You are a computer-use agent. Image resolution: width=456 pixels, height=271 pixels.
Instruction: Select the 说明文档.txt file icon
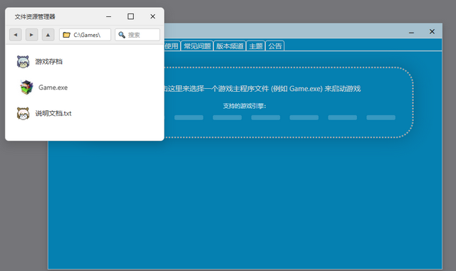pos(23,113)
